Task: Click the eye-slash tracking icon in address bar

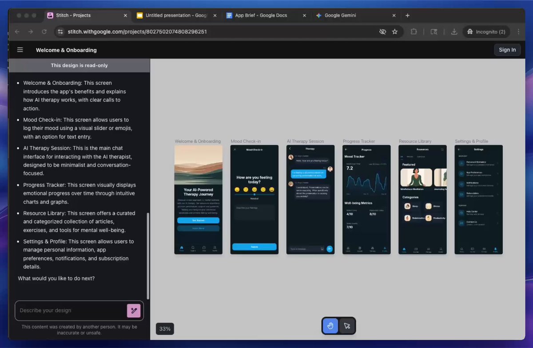Action: pos(382,32)
